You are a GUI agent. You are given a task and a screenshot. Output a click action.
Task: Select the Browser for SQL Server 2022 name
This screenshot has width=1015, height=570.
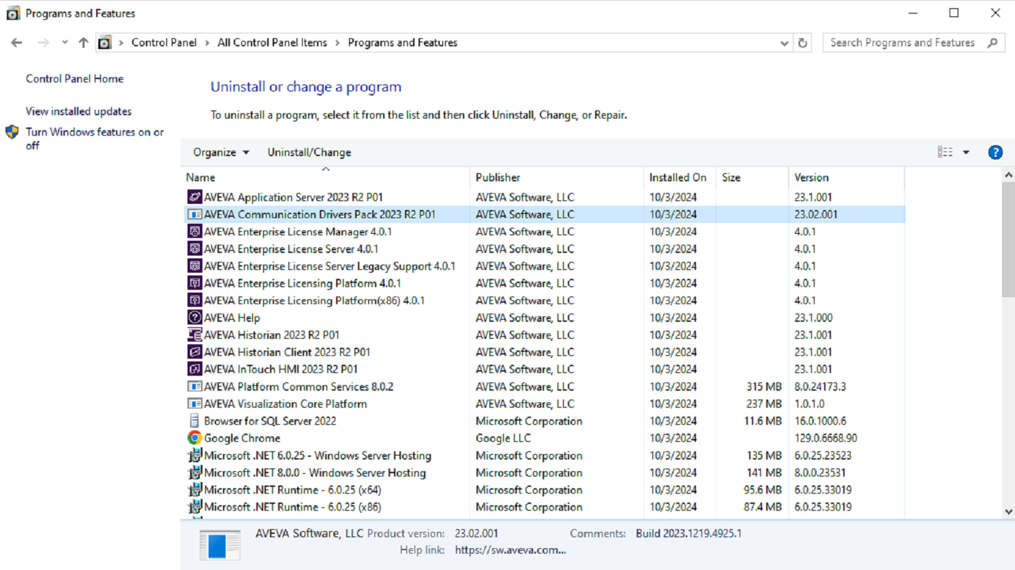click(270, 421)
